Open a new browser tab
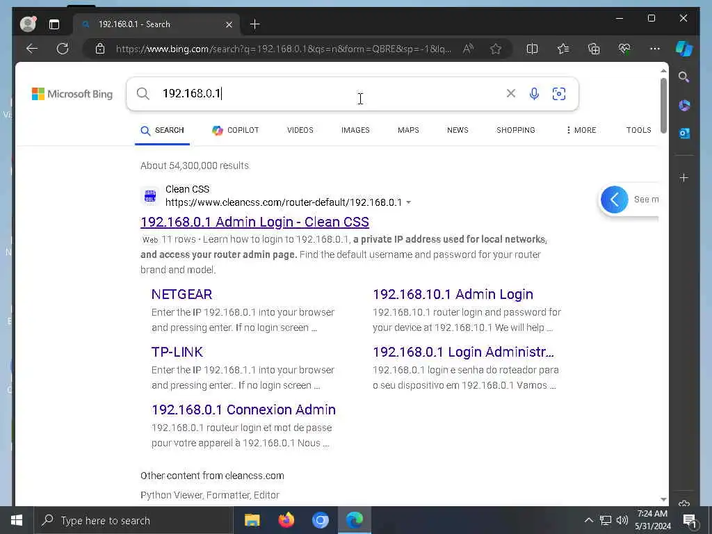Screen dimensions: 712x534 pos(254,24)
